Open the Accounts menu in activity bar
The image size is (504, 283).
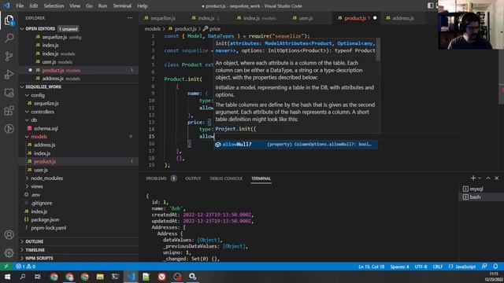click(9, 235)
